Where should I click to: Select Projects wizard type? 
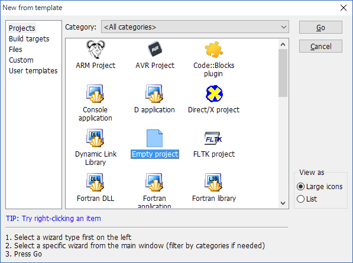[x=22, y=28]
